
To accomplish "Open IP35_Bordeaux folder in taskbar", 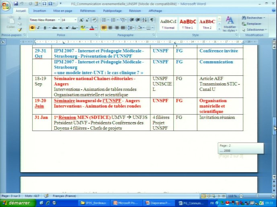I will [94, 203].
